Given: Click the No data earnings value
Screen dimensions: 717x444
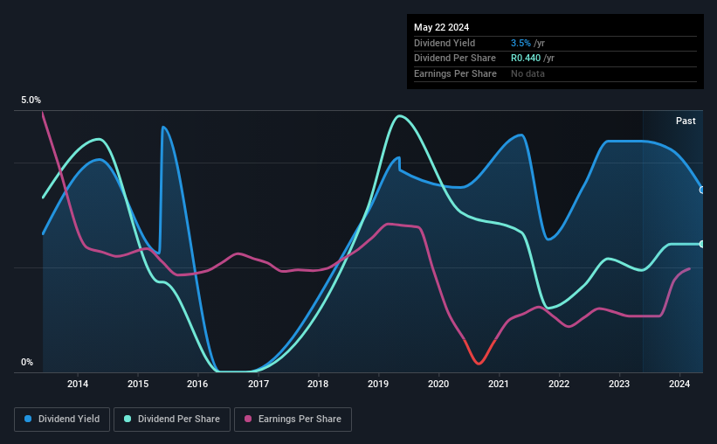Looking at the screenshot, I should (527, 73).
